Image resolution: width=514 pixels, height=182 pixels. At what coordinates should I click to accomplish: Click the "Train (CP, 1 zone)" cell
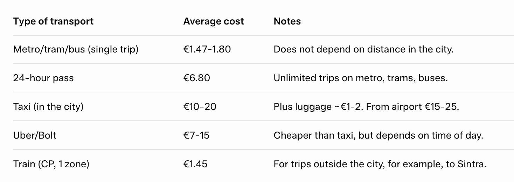pyautogui.click(x=51, y=164)
